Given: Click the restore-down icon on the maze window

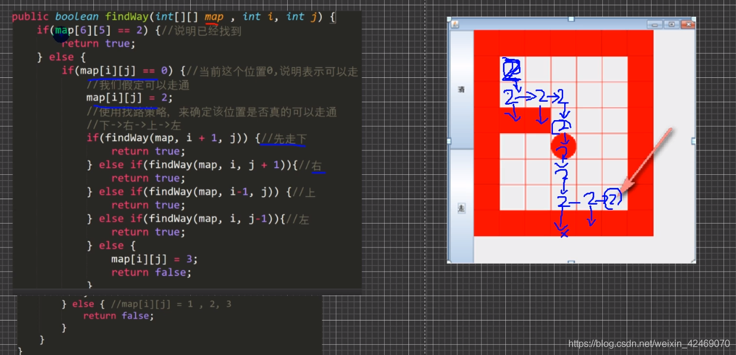Looking at the screenshot, I should 672,24.
